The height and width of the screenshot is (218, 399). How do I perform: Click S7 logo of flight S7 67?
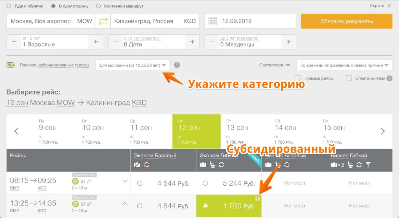(x=75, y=204)
